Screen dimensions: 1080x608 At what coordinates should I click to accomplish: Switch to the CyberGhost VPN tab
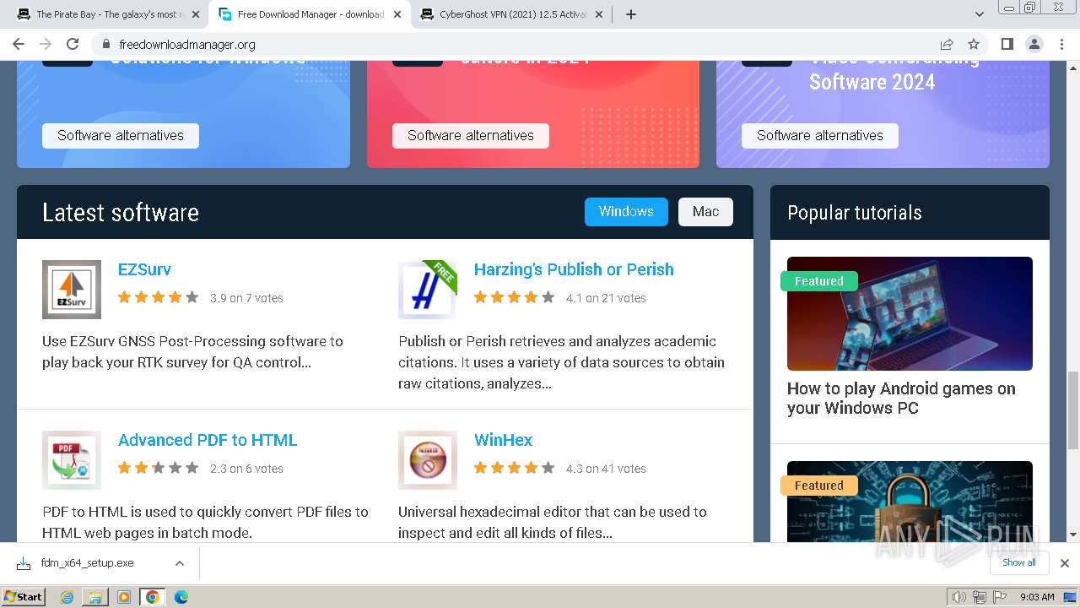pyautogui.click(x=511, y=14)
